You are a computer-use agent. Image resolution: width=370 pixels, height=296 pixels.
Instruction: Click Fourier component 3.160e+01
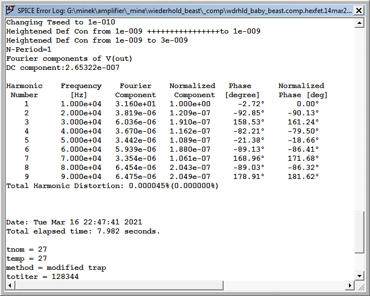(136, 104)
